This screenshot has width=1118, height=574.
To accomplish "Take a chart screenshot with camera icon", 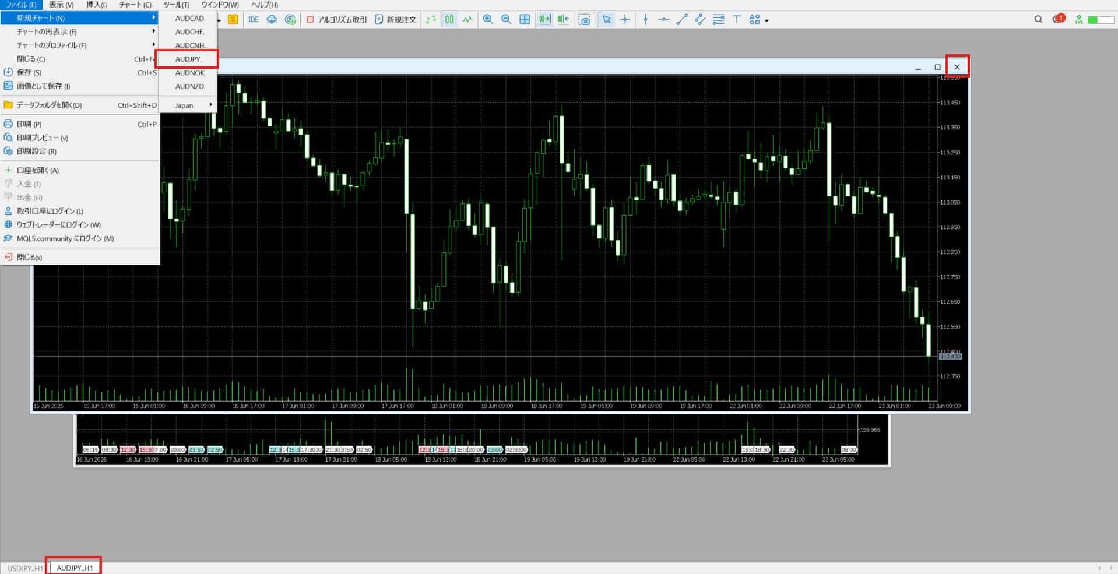I will 584,20.
